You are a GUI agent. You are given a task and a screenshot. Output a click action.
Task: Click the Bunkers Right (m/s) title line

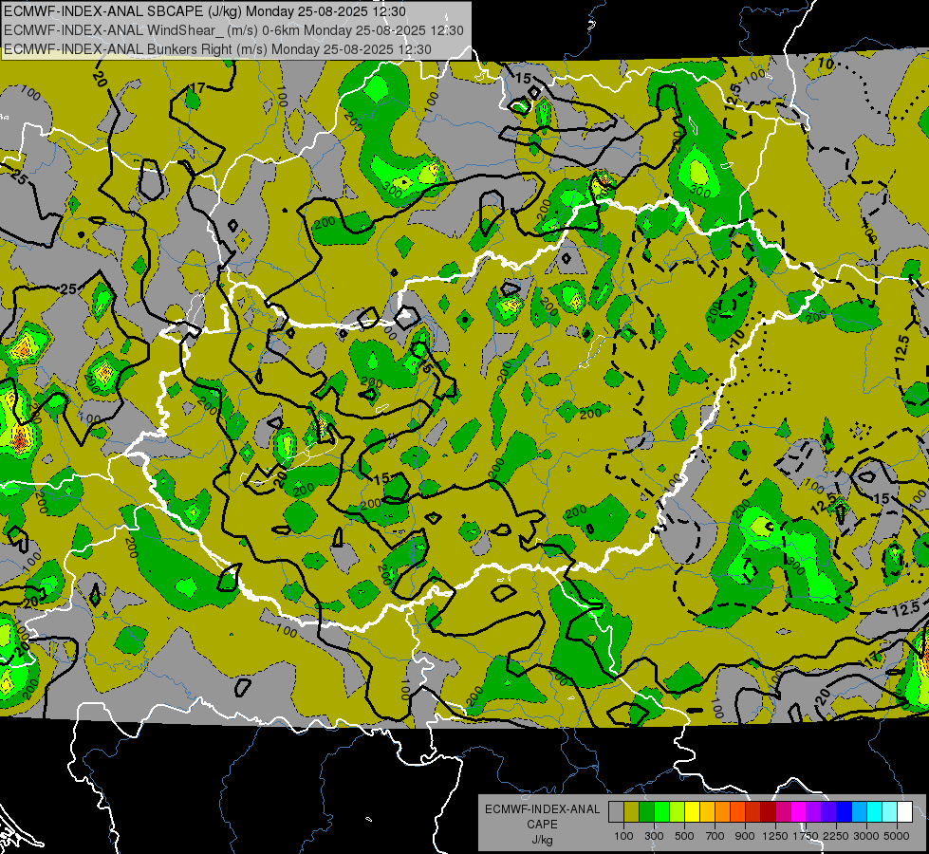217,49
